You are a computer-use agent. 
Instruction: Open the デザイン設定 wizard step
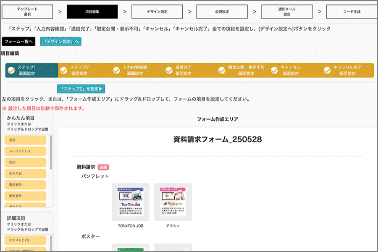(157, 12)
